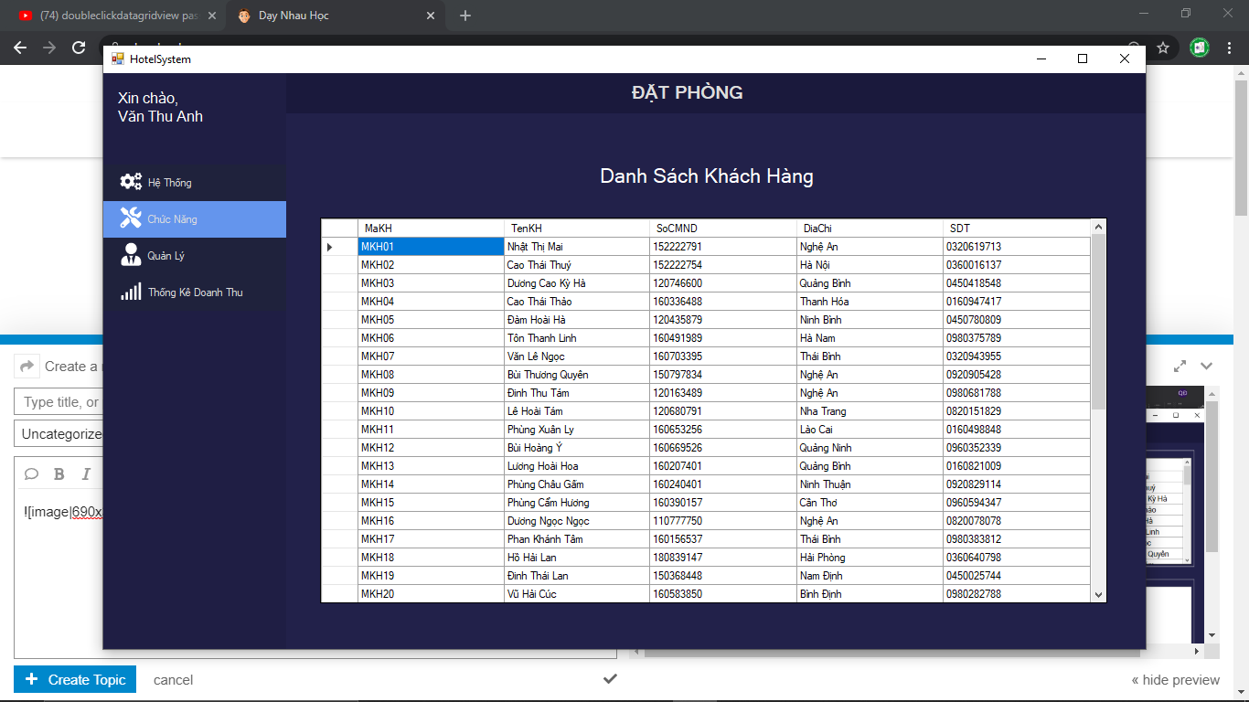Click the Bold formatting icon in editor
1249x702 pixels.
pyautogui.click(x=59, y=473)
